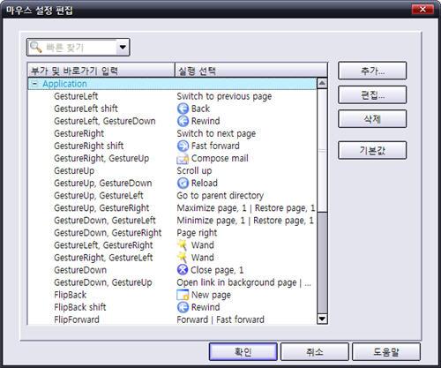Viewport: 441px width, 368px height.
Task: Click the 'Scroll up' action text
Action: 194,170
